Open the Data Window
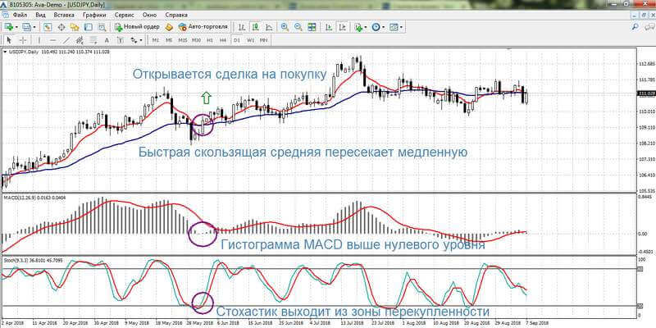The width and height of the screenshot is (656, 328). [x=61, y=27]
